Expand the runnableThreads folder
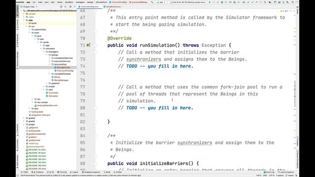This screenshot has height=177, width=315. 49,74
